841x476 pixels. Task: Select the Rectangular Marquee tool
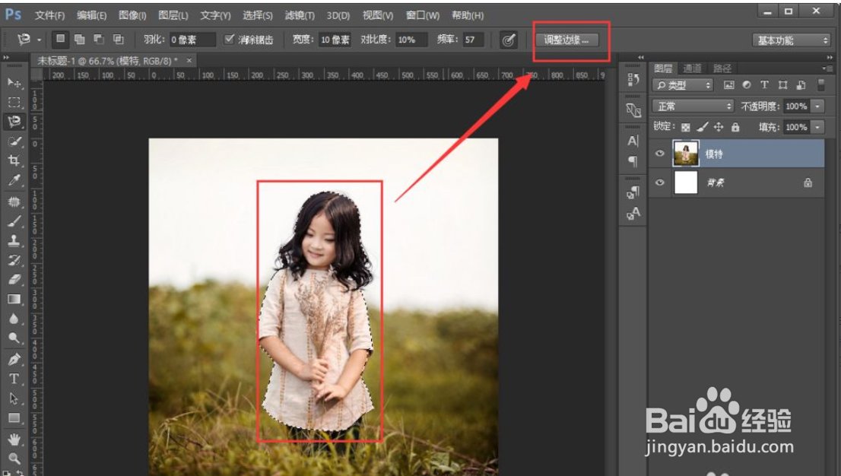(x=14, y=102)
